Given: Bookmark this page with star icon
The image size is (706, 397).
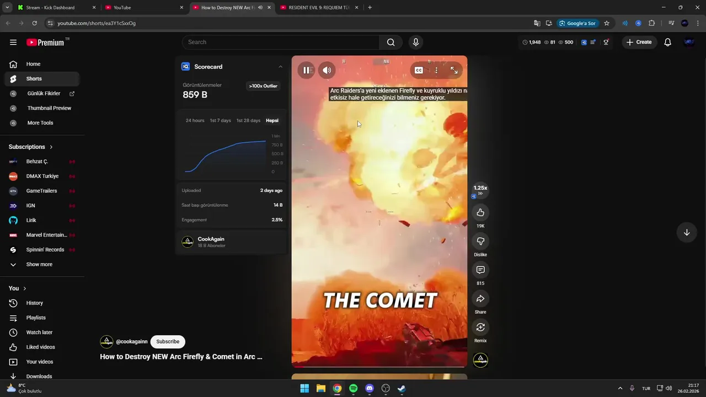Looking at the screenshot, I should pyautogui.click(x=607, y=23).
